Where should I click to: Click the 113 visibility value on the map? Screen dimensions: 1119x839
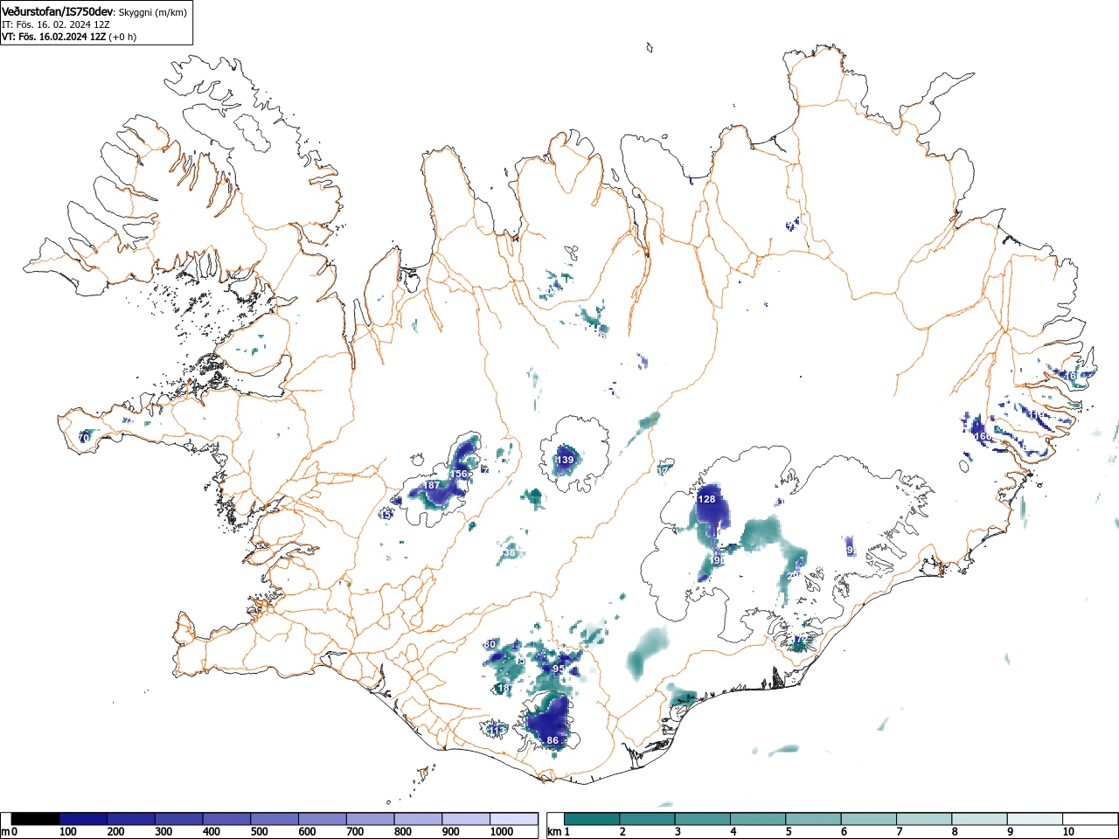point(497,730)
